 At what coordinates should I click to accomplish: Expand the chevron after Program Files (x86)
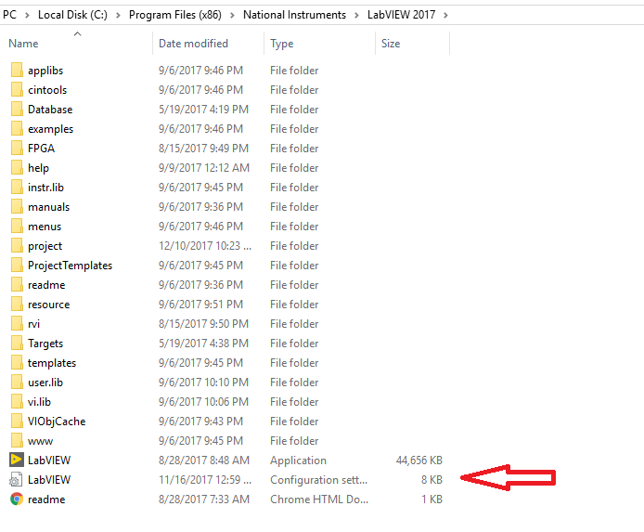coord(233,15)
